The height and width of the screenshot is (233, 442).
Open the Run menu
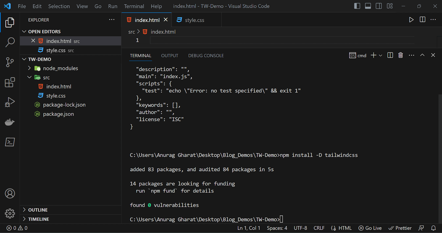pos(113,6)
